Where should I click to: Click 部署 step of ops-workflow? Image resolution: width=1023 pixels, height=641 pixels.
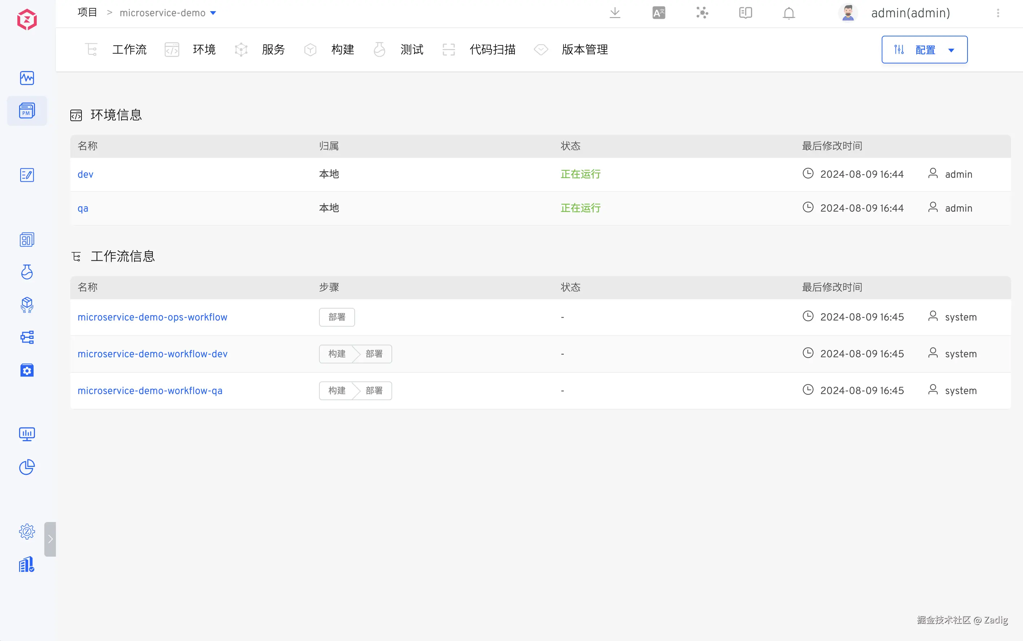click(x=336, y=317)
